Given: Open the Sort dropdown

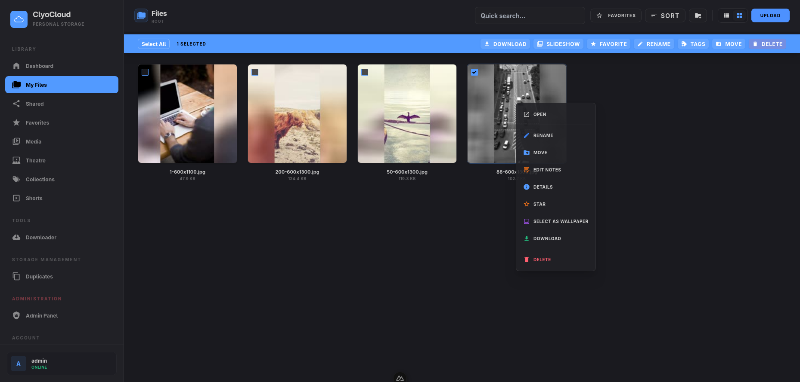Looking at the screenshot, I should coord(665,15).
